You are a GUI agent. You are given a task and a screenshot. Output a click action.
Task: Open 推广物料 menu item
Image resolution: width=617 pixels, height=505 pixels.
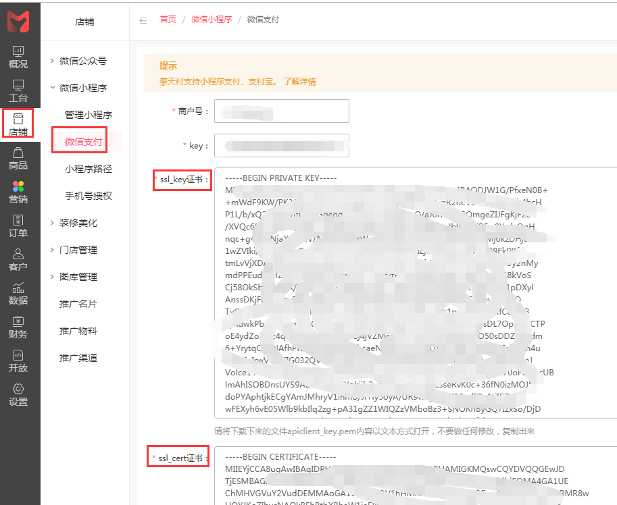[78, 331]
